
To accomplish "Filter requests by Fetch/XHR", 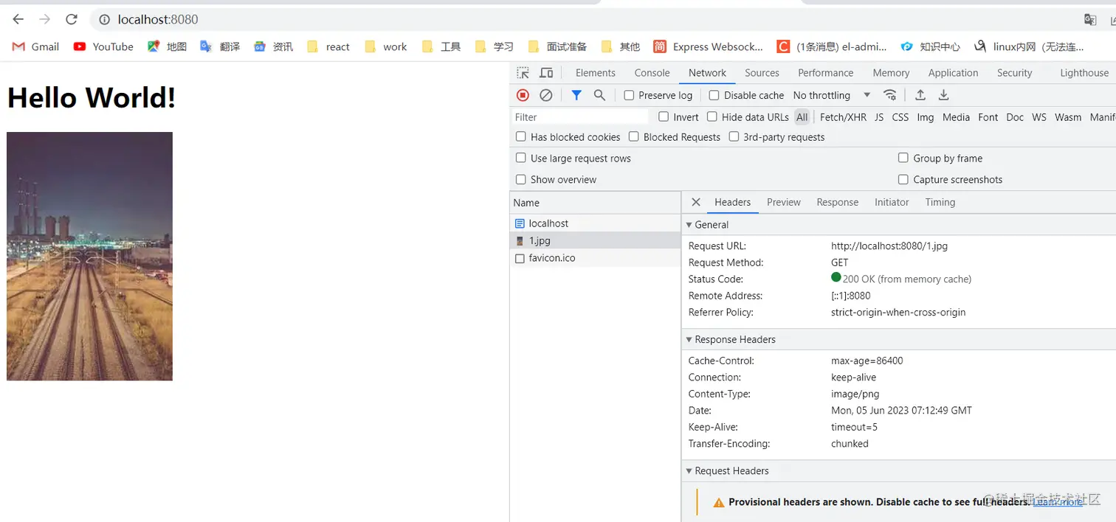I will coord(843,117).
